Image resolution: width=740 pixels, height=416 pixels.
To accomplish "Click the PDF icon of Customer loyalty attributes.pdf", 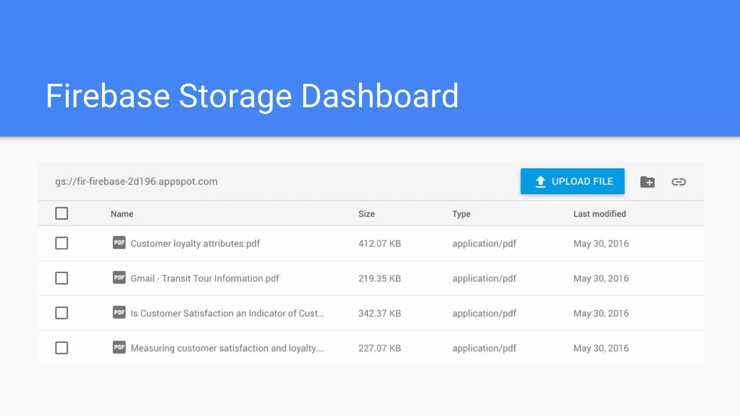I will coord(119,243).
